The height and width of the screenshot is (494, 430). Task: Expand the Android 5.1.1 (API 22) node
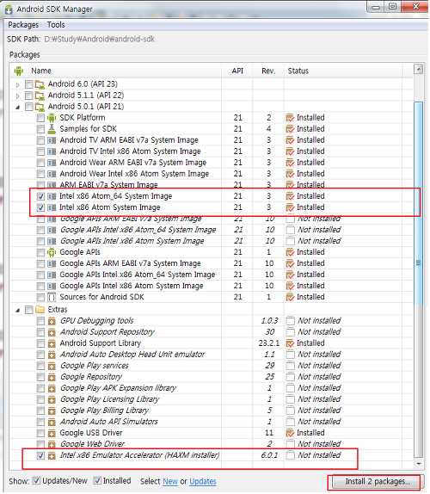(x=17, y=96)
